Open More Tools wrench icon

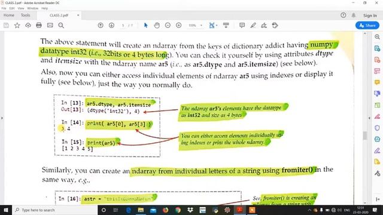click(x=377, y=173)
